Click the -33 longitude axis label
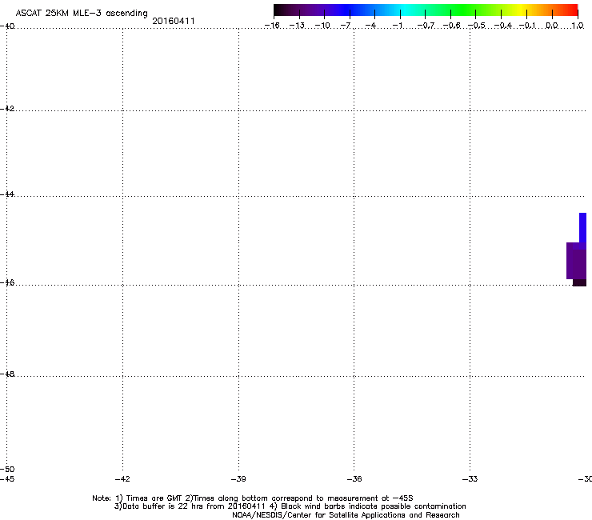The width and height of the screenshot is (592, 520). tap(470, 479)
